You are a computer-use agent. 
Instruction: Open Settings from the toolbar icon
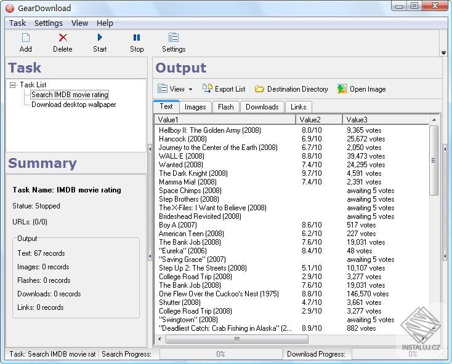pyautogui.click(x=174, y=38)
